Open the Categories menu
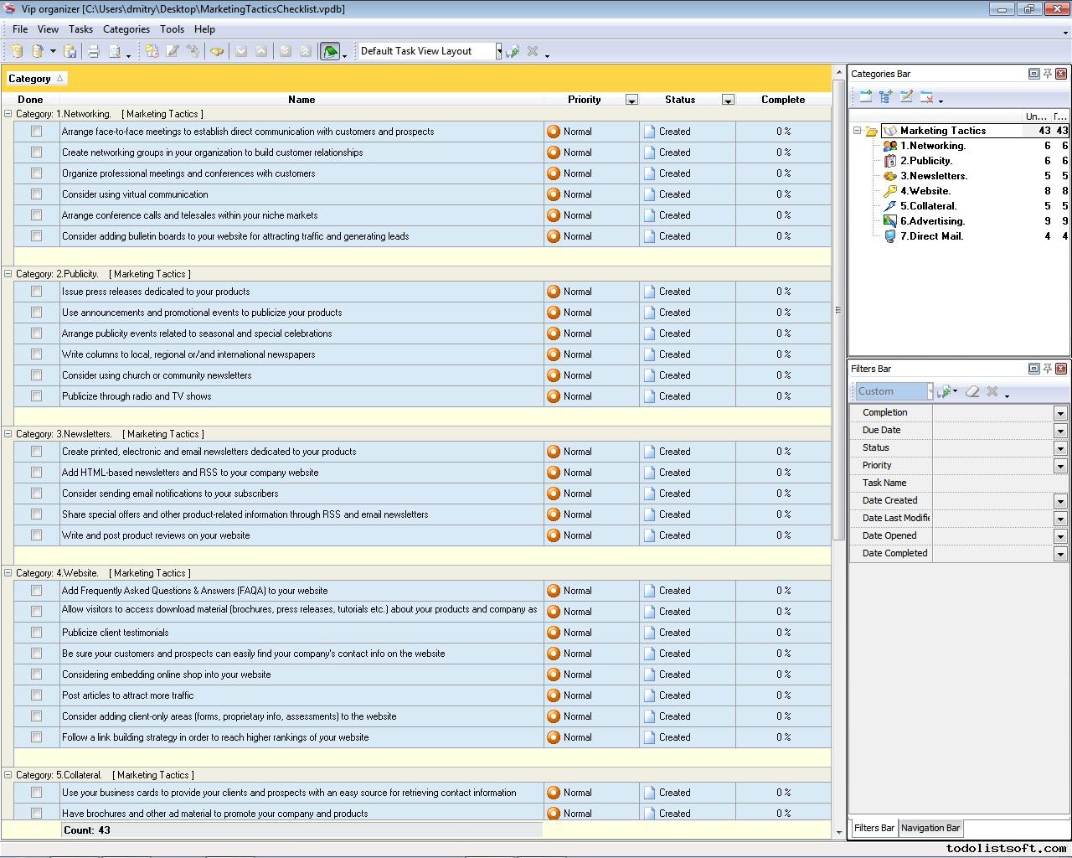This screenshot has height=858, width=1072. [x=126, y=28]
